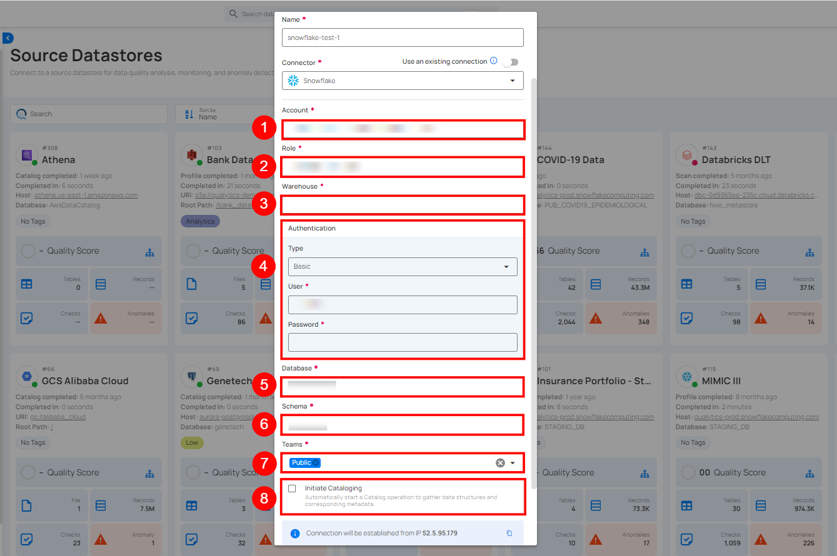Open GCS Alibaba Cloud quality score hierarchy icon
Screen dimensions: 837x556
click(149, 474)
